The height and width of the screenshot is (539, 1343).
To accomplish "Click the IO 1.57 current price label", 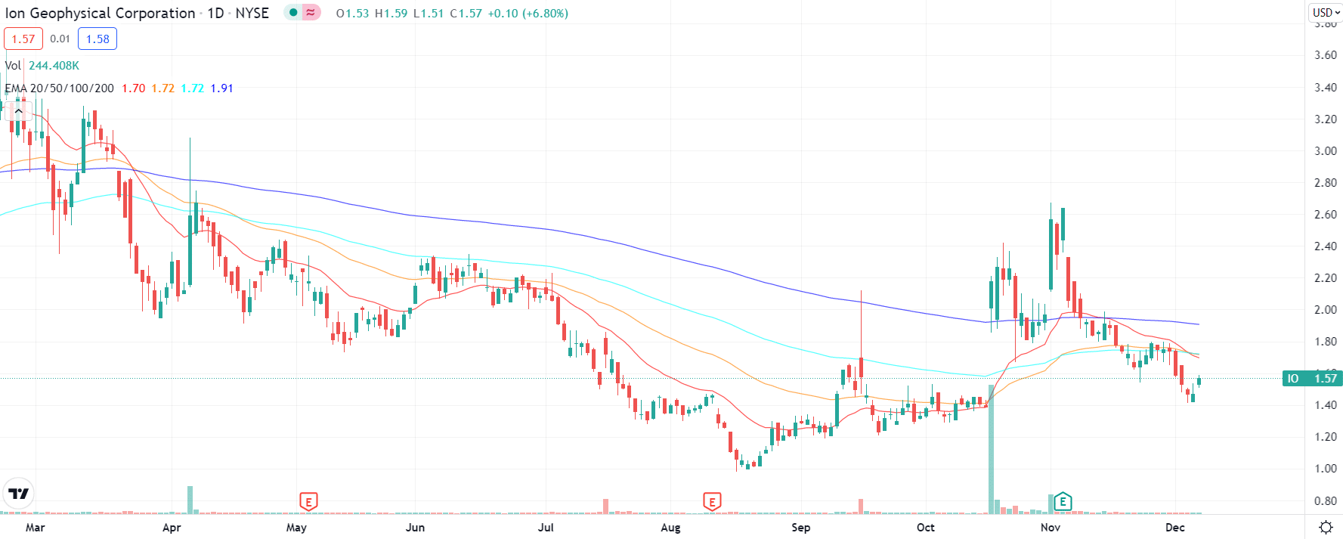I will point(1313,378).
